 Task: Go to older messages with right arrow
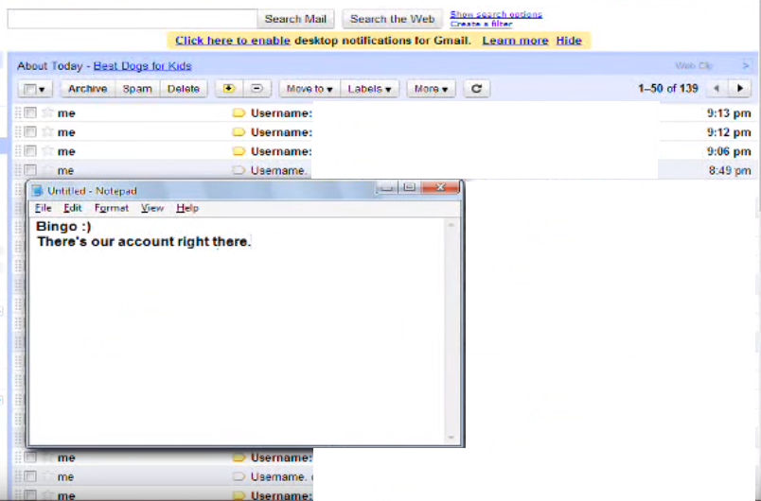(x=739, y=88)
